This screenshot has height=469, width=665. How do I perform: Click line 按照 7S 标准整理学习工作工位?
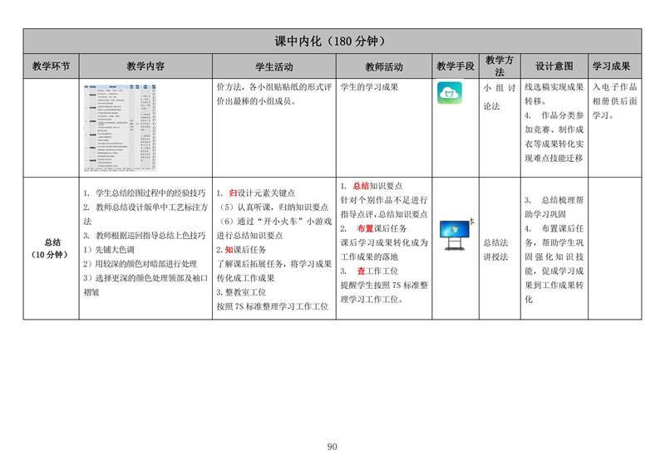[x=273, y=306]
